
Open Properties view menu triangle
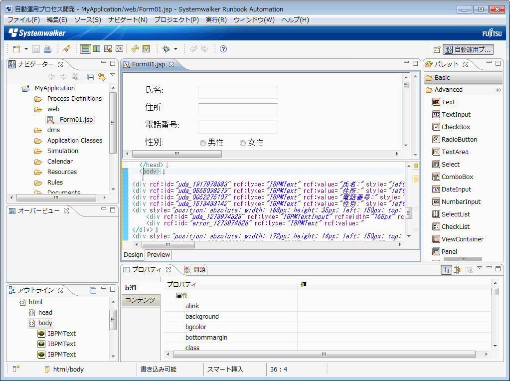point(480,268)
